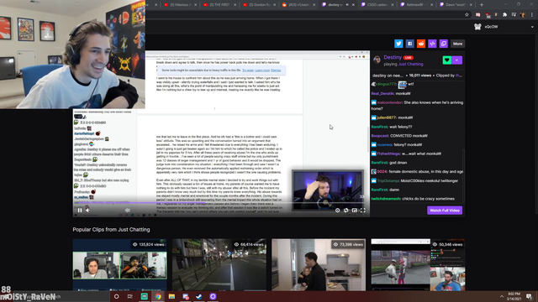Viewport: 538px width, 302px height.
Task: Open Windows Task View on the taskbar
Action: [x=129, y=296]
